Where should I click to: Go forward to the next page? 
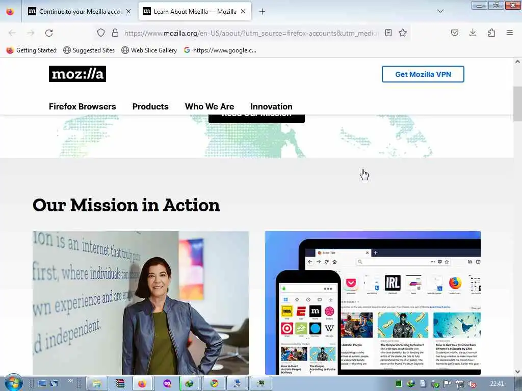(31, 33)
